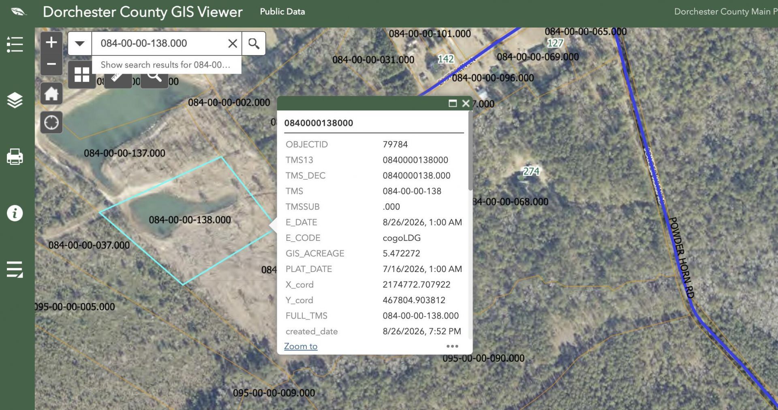
Task: Activate the my location target button
Action: (51, 122)
